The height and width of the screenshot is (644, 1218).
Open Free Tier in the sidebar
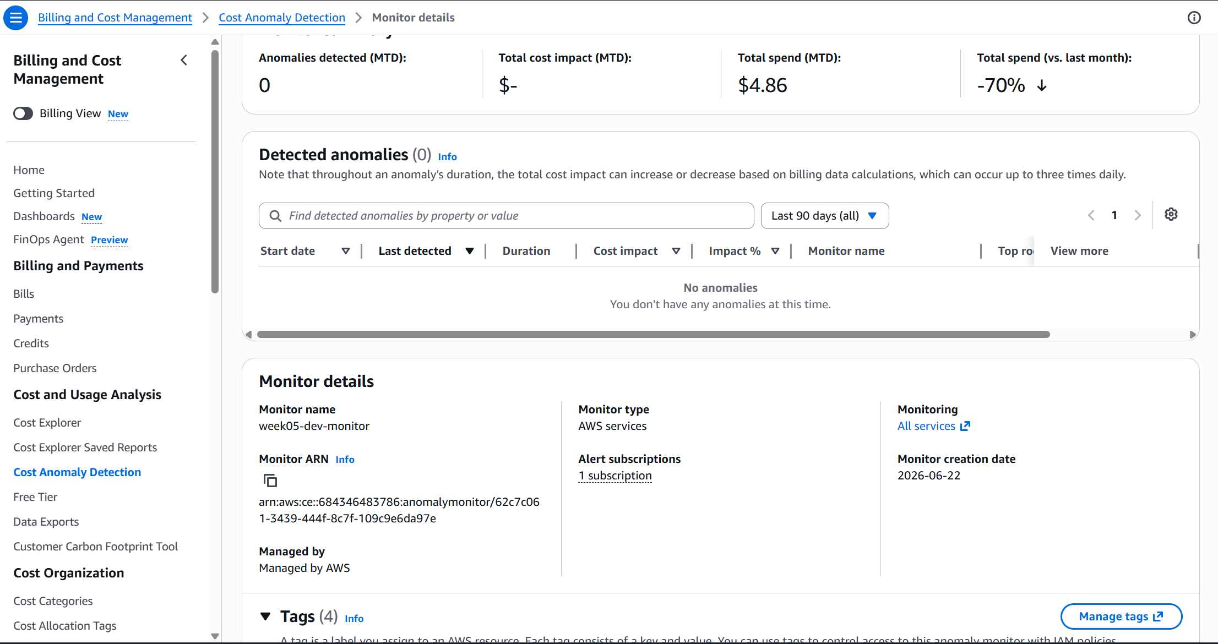35,497
